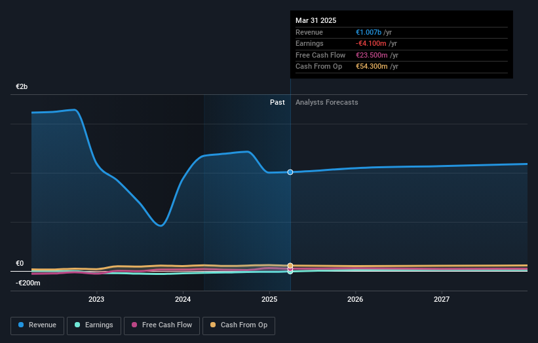Viewport: 538px width, 343px height.
Task: Click the €23.500m free cash flow value
Action: point(372,55)
